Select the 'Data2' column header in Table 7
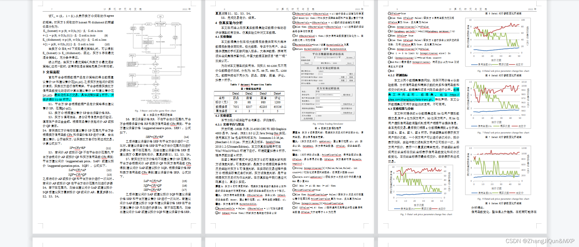The height and width of the screenshot is (247, 579). tap(249, 94)
